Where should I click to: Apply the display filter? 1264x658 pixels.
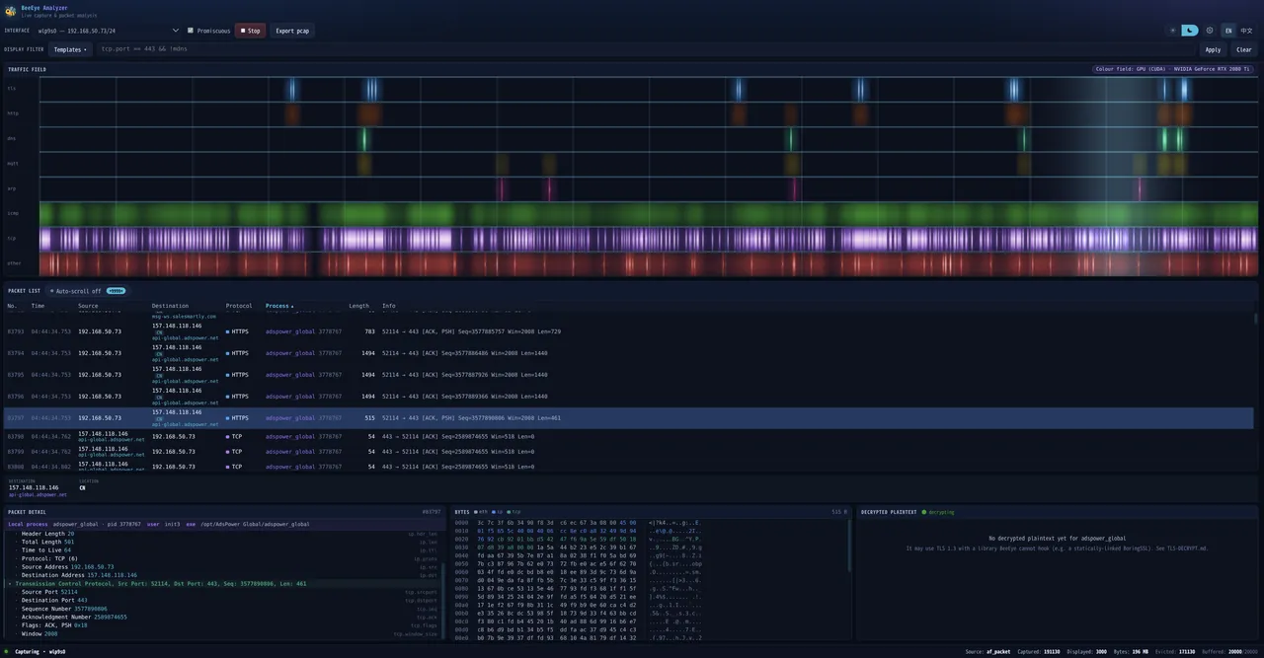[1213, 49]
